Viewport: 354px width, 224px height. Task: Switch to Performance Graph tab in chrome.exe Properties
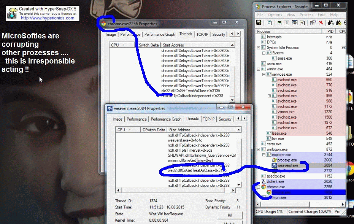pos(160,35)
